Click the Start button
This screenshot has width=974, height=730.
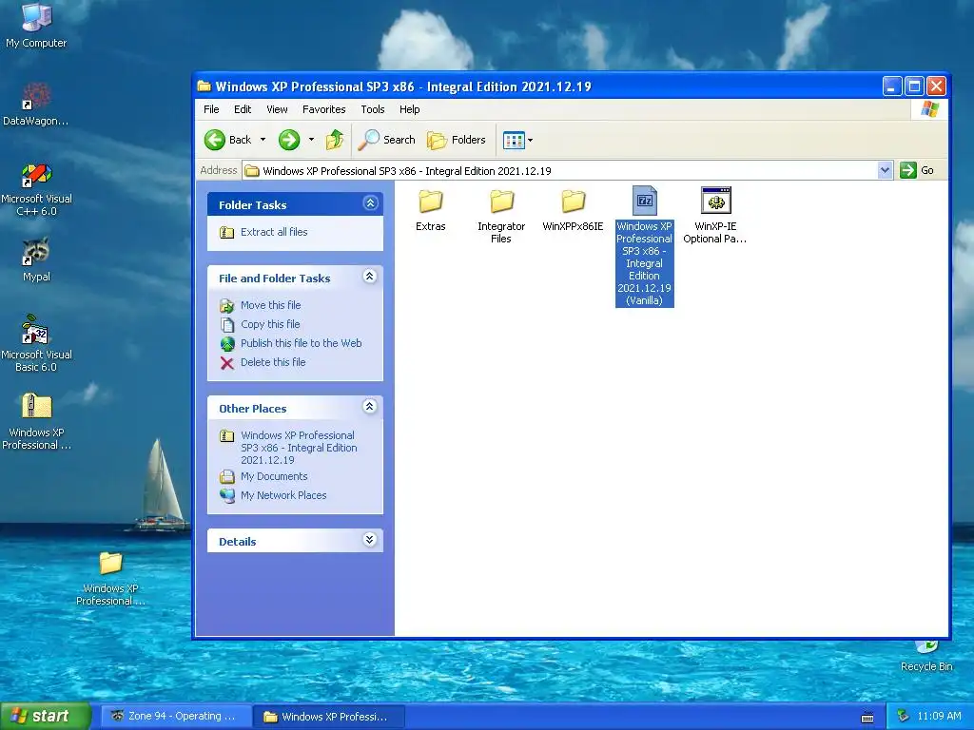46,716
